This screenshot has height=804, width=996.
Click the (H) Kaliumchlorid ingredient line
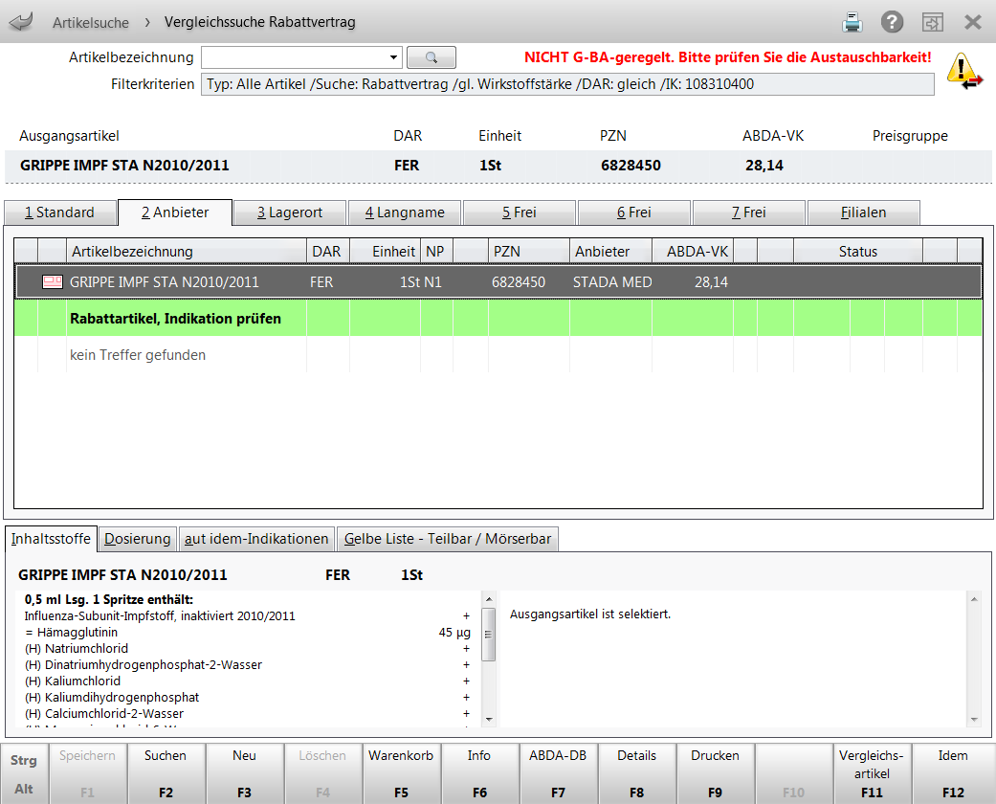pyautogui.click(x=248, y=681)
